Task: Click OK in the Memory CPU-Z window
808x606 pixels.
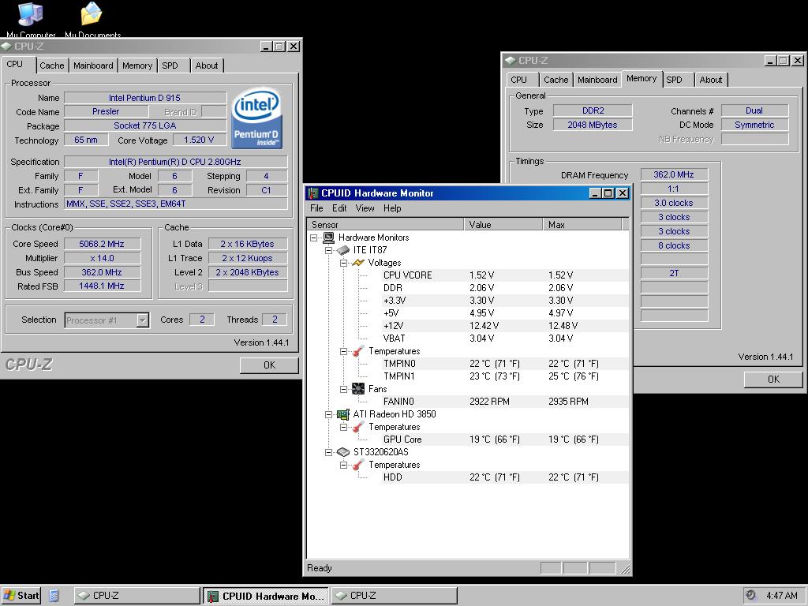Action: (x=773, y=380)
